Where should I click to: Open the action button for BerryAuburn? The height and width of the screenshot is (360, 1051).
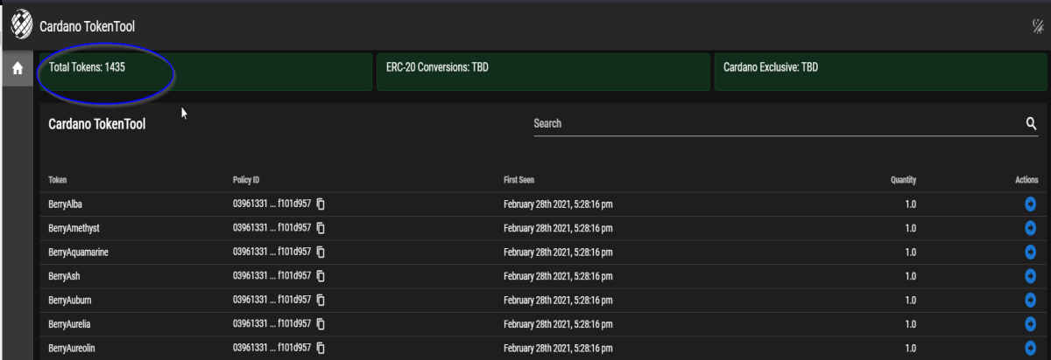tap(1031, 300)
